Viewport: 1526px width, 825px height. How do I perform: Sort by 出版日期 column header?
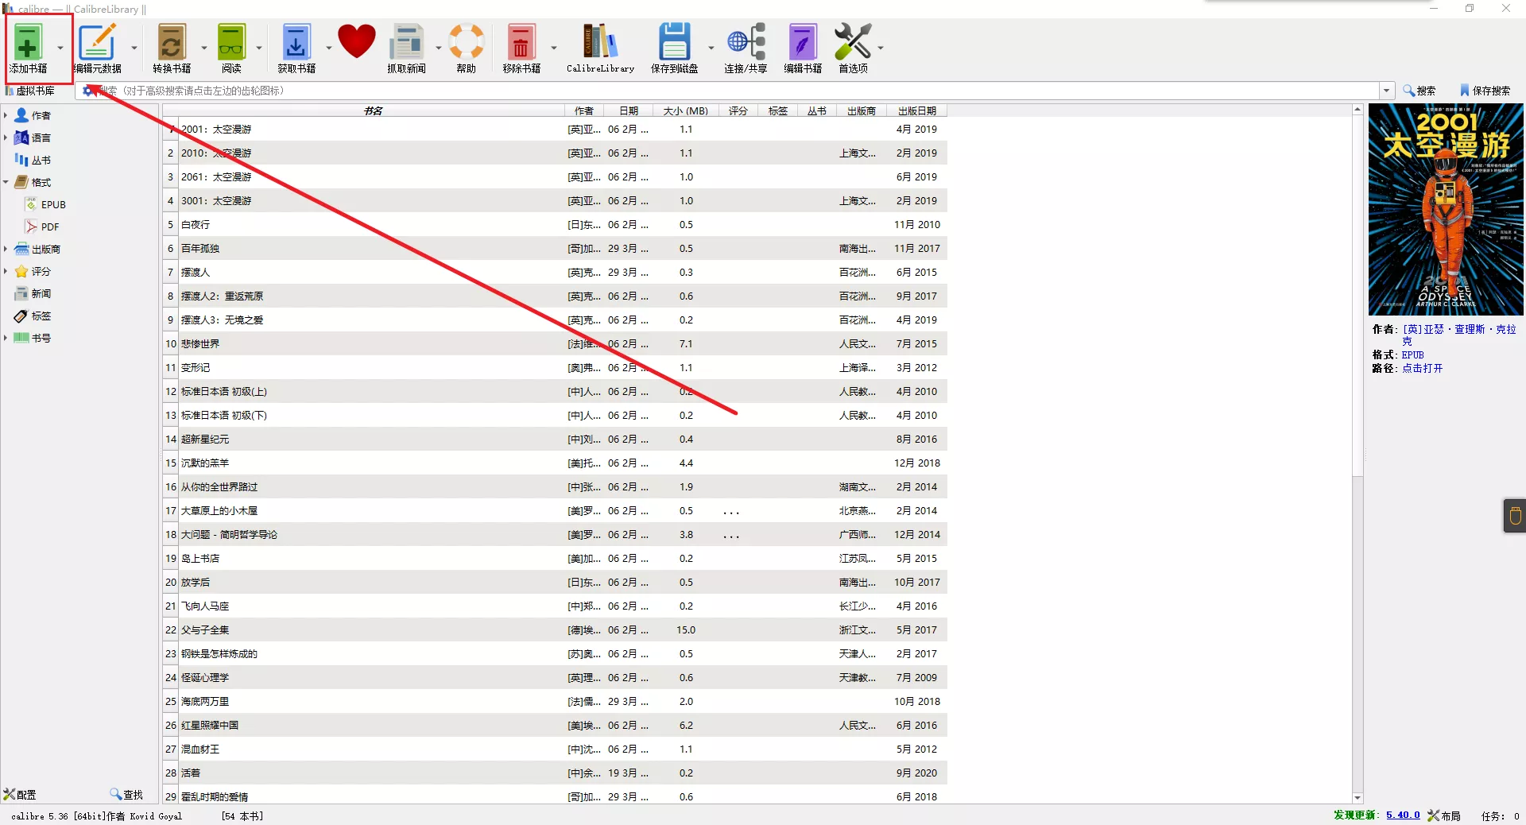[x=916, y=110]
